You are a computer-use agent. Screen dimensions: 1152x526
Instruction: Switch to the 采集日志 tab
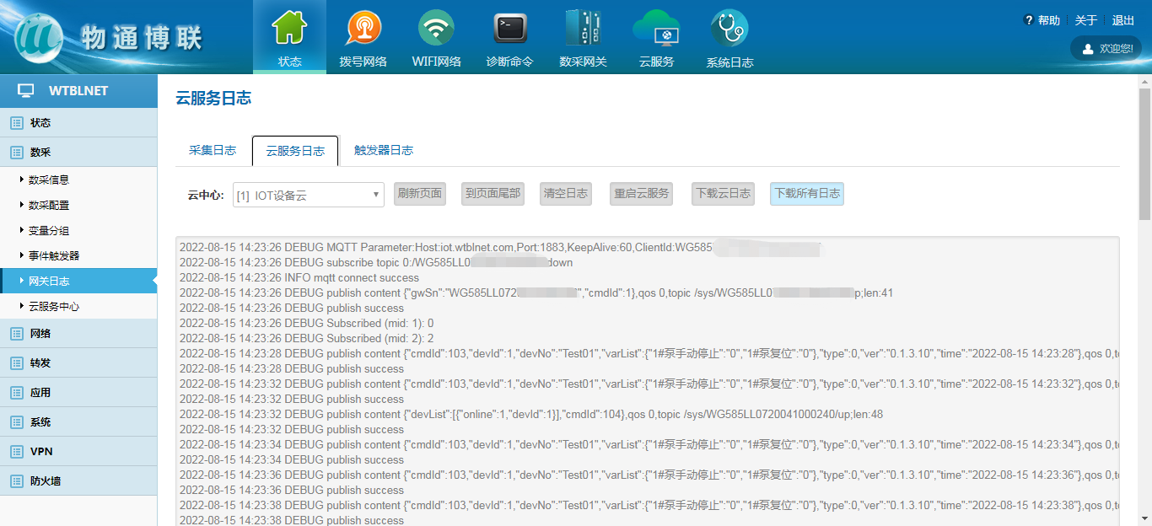tap(213, 151)
